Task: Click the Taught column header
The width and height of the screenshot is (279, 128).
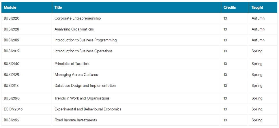Action: pyautogui.click(x=257, y=7)
